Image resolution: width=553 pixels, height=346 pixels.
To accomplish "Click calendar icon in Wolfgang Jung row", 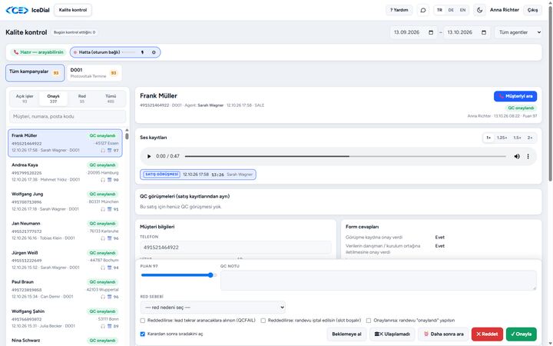I will click(x=109, y=209).
